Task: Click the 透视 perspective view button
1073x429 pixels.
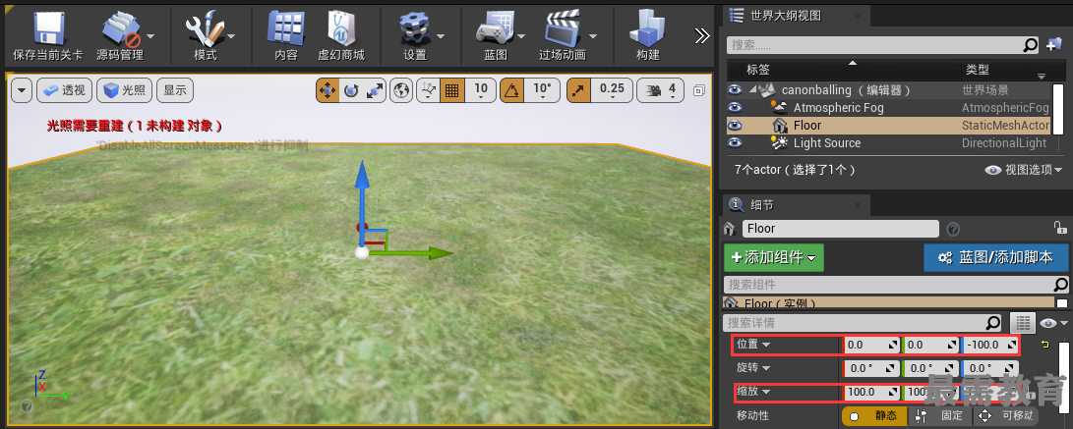Action: click(x=64, y=90)
